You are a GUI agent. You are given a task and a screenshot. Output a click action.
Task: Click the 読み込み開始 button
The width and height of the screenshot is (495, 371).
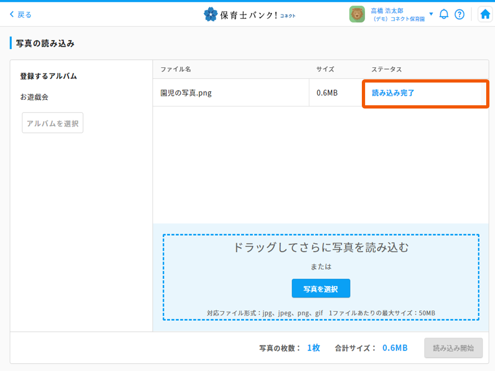[x=453, y=348]
